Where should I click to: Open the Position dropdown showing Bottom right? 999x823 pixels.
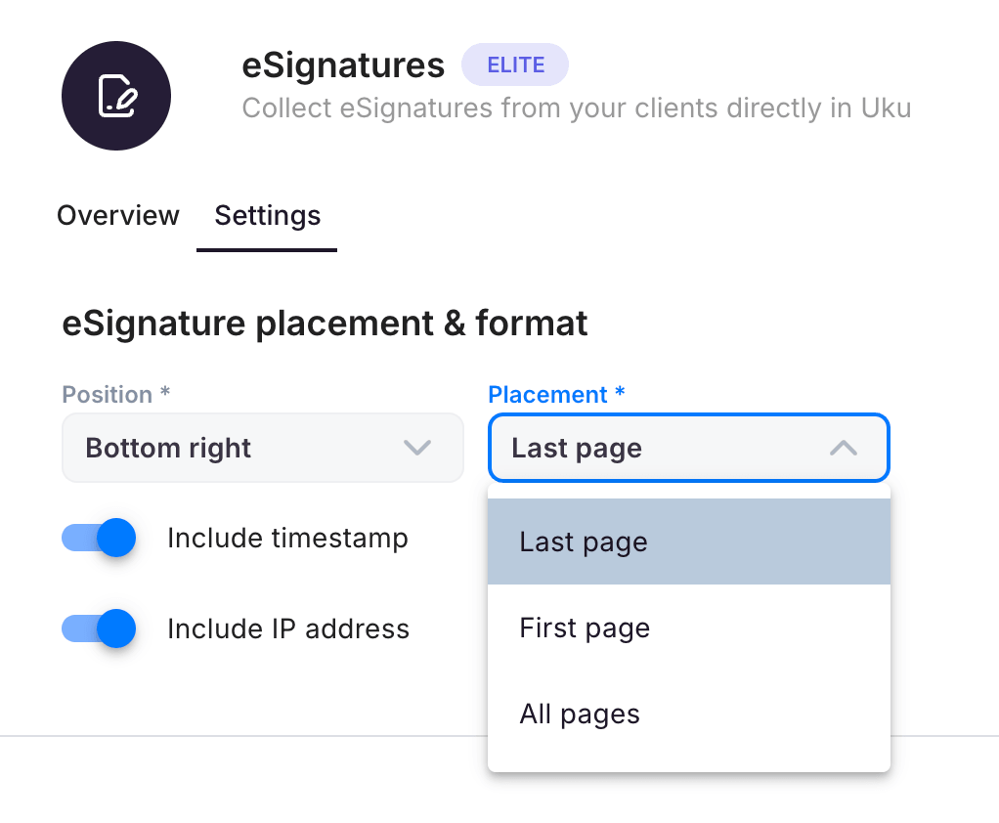pos(263,448)
